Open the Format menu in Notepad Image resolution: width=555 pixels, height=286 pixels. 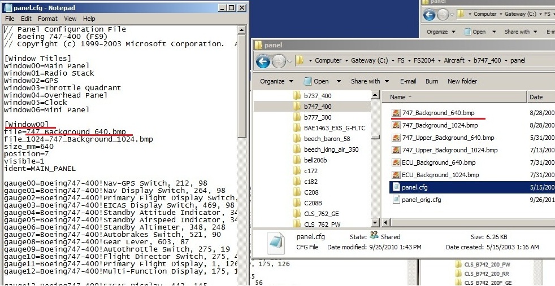point(47,19)
